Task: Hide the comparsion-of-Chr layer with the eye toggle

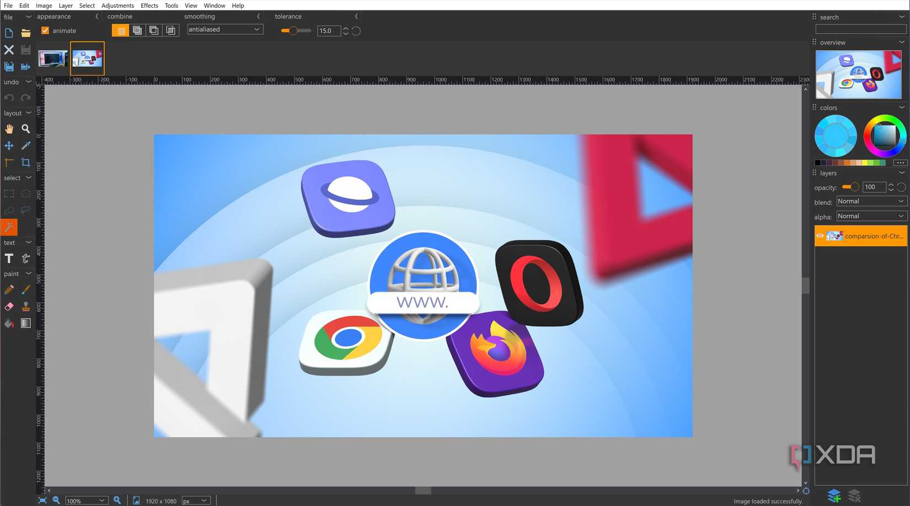Action: pyautogui.click(x=820, y=235)
